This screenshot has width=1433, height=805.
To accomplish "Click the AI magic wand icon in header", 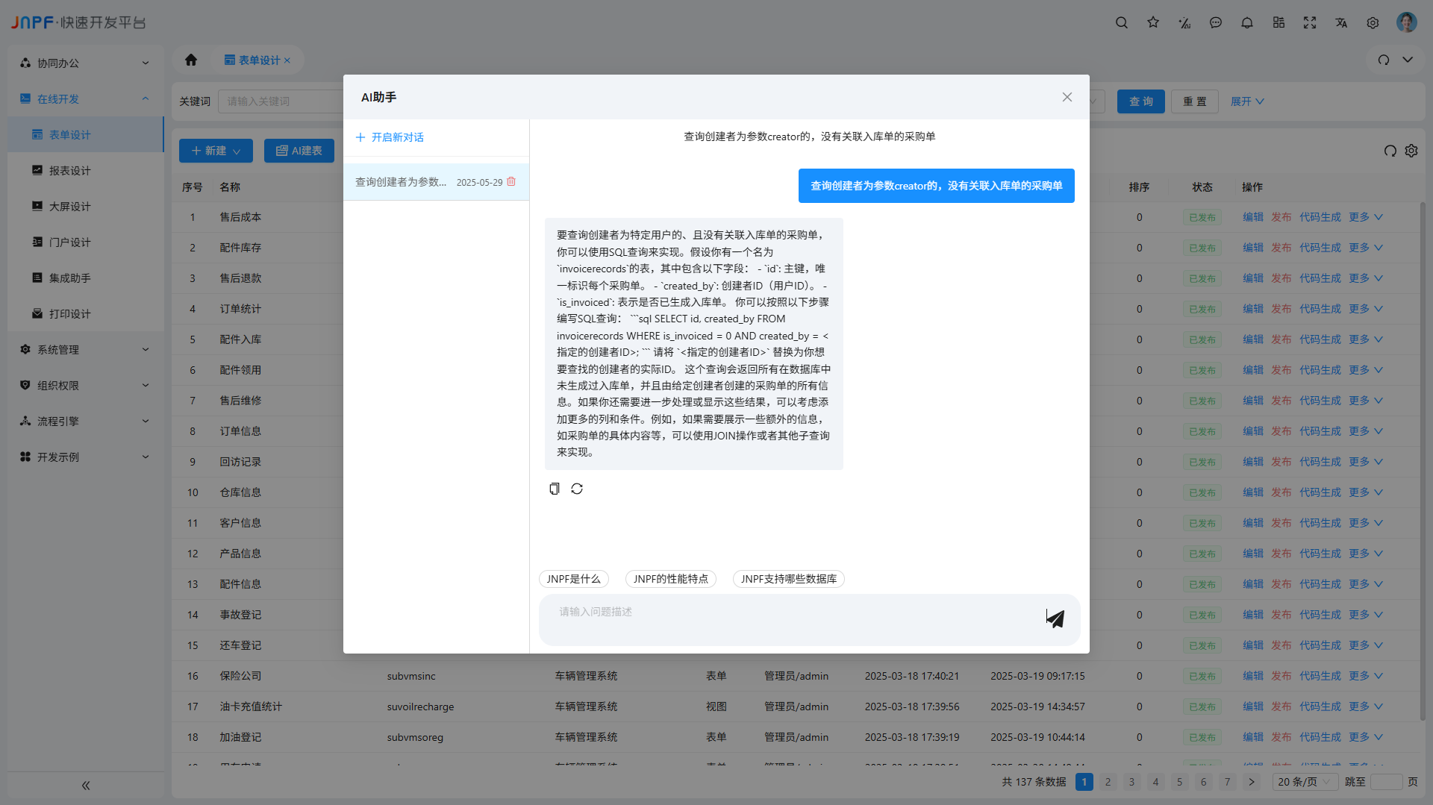I will click(1184, 22).
